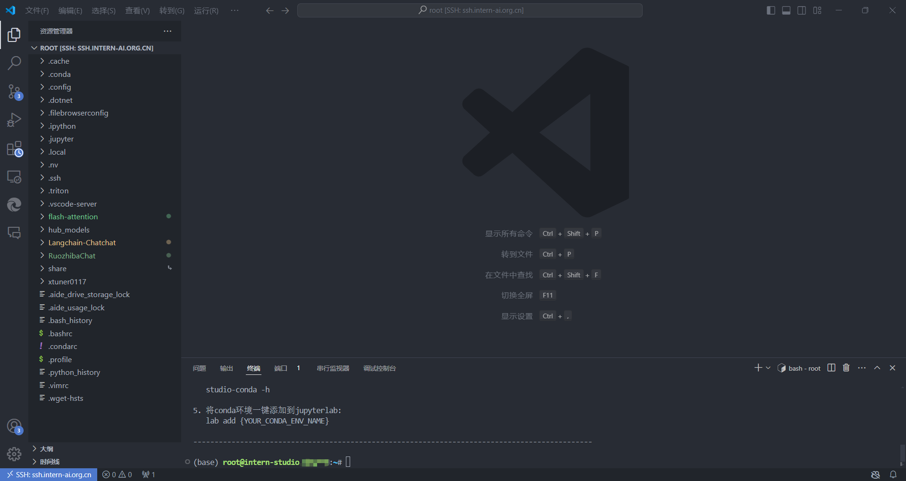Open the .bashrc file

[x=60, y=333]
